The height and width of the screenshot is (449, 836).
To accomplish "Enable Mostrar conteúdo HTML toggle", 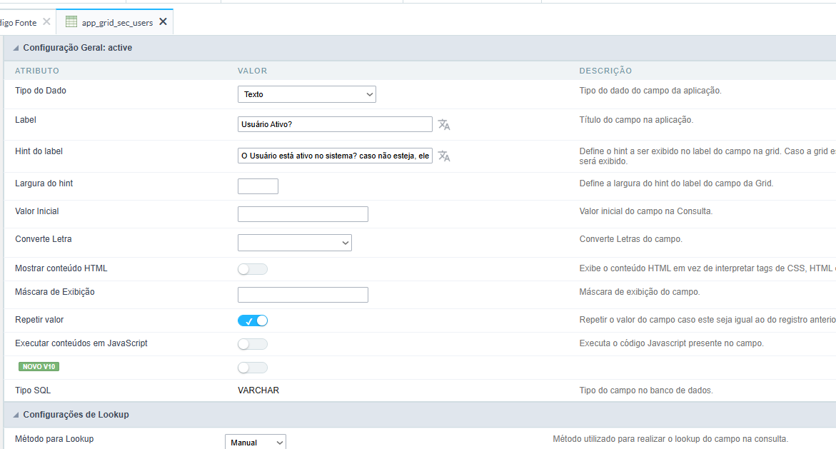I will click(x=253, y=269).
